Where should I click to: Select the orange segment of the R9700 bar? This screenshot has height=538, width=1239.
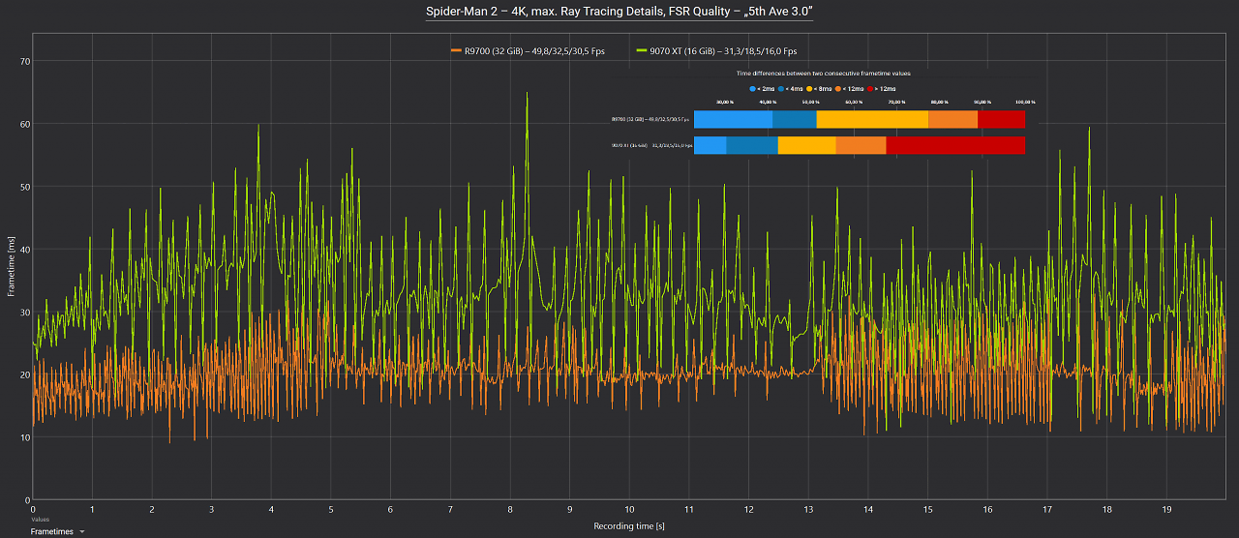click(952, 119)
